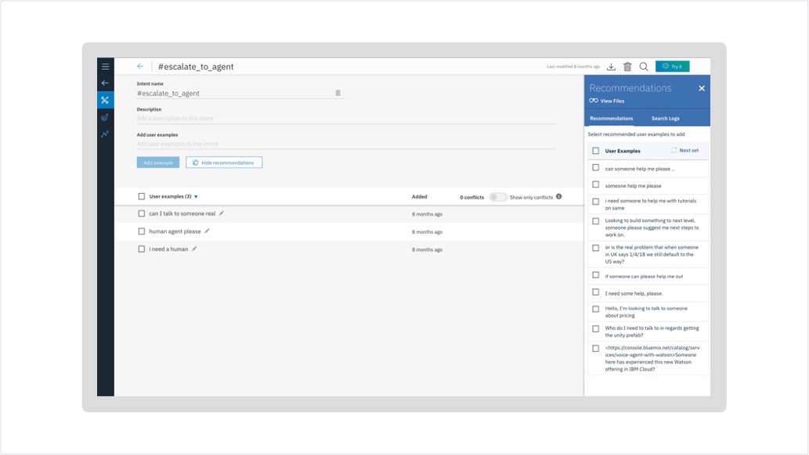This screenshot has height=455, width=809.
Task: Click the Intent name input field
Action: pyautogui.click(x=240, y=93)
